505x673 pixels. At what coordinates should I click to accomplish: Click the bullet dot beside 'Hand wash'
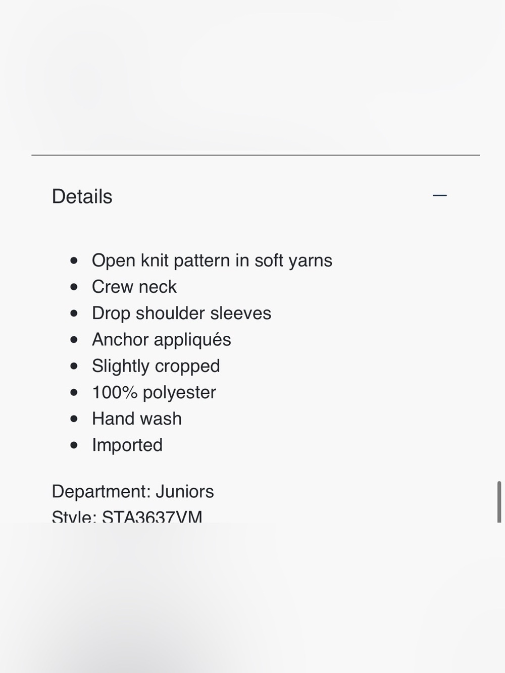(x=74, y=419)
